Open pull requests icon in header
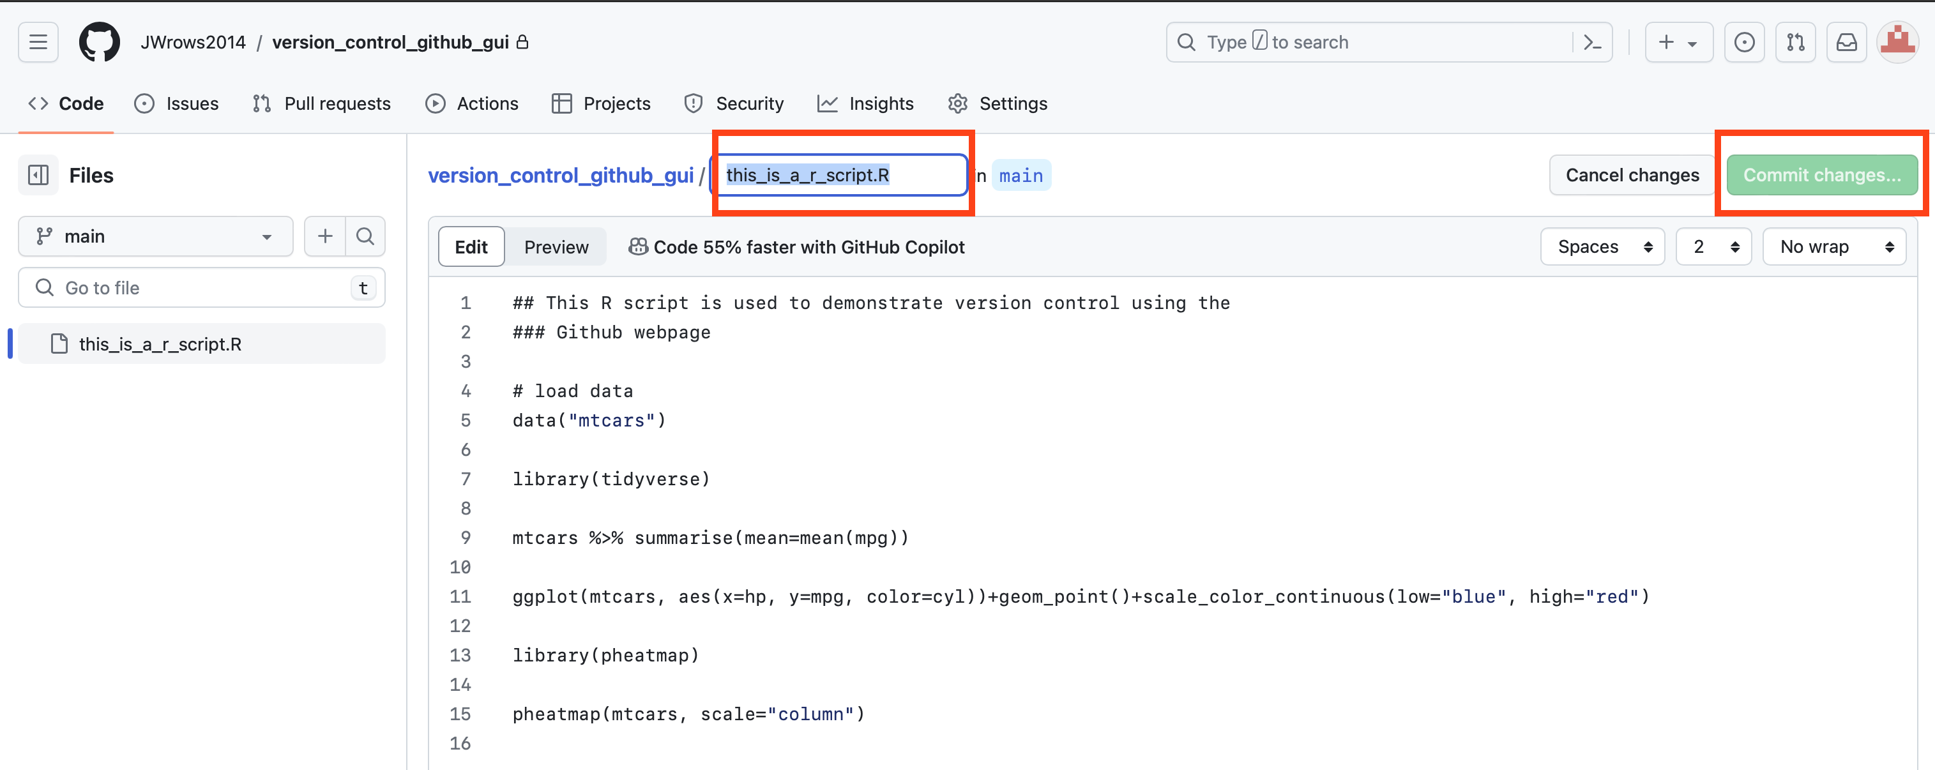 tap(1795, 42)
